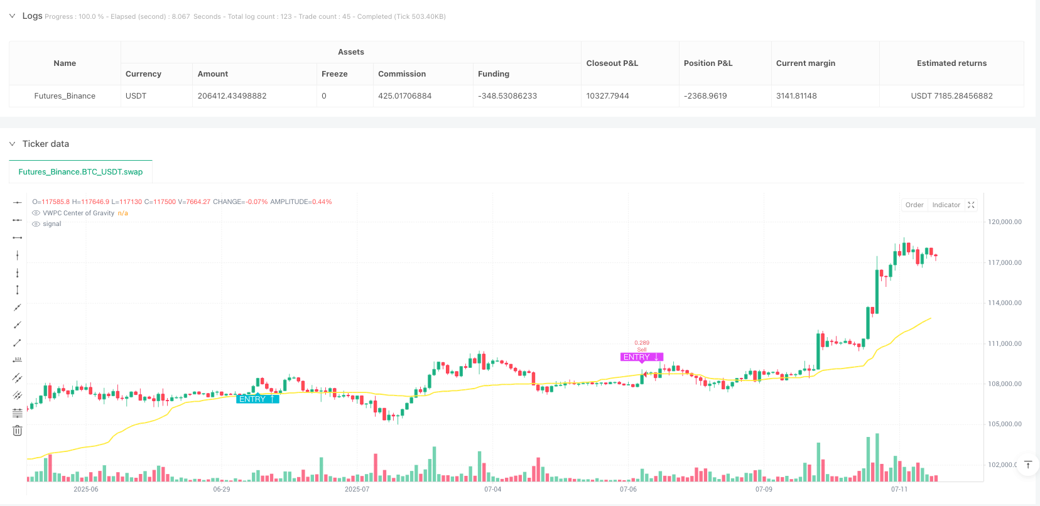The width and height of the screenshot is (1040, 506).
Task: Click the Currency column header
Action: coord(156,74)
